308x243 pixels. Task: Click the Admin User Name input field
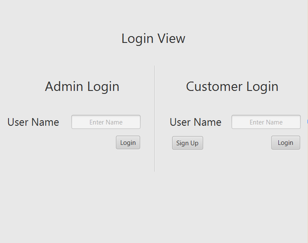point(106,122)
